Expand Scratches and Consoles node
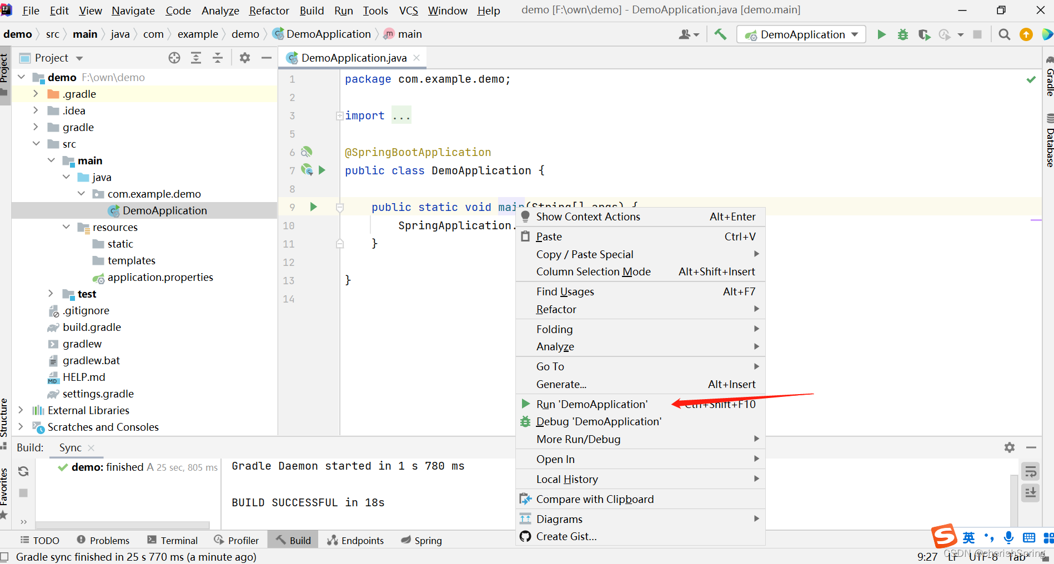 [21, 427]
